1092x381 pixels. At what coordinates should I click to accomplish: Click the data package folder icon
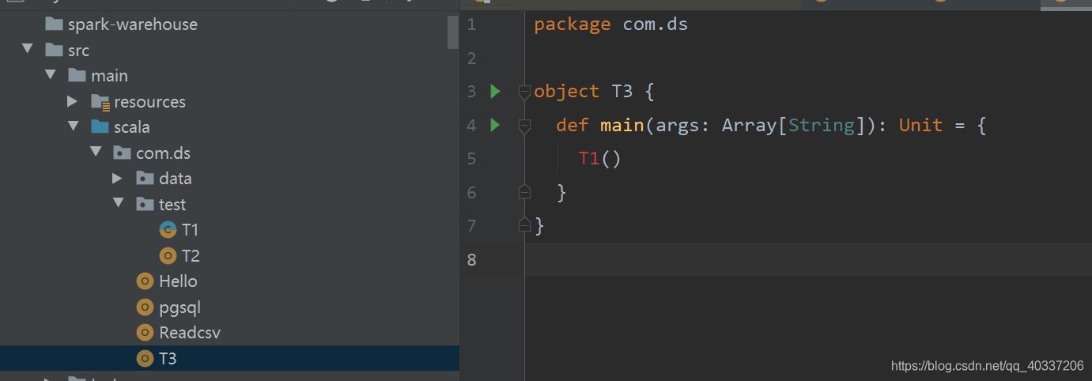coord(145,179)
